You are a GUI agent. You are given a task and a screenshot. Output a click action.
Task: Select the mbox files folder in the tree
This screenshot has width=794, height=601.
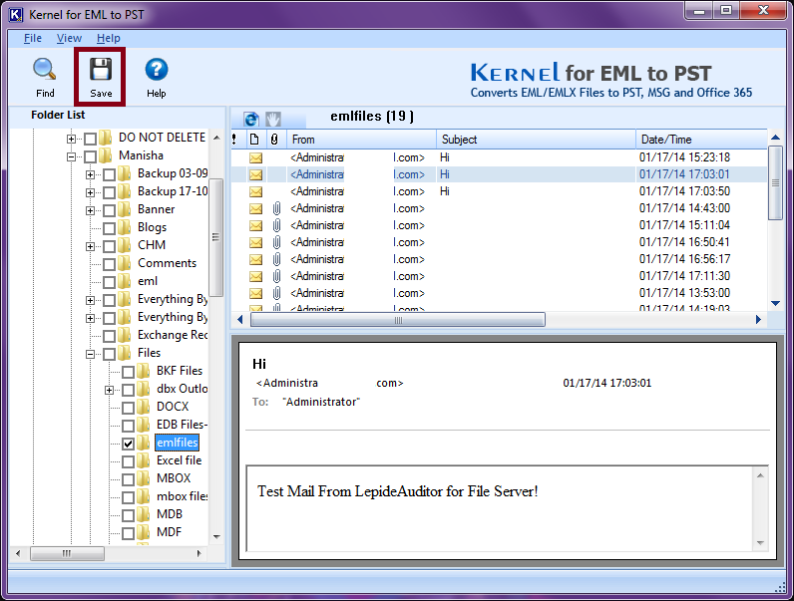(x=182, y=496)
